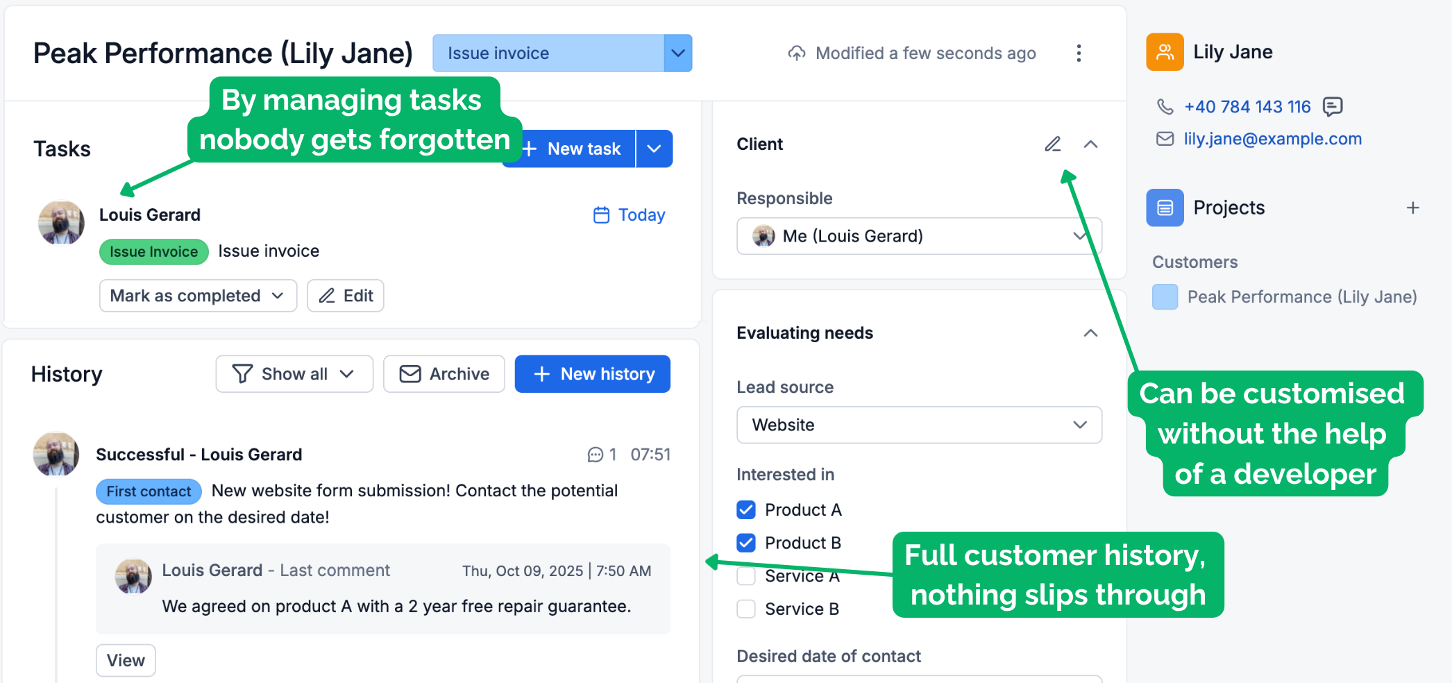Click the SMS message icon beside phone number
The width and height of the screenshot is (1452, 683).
[1333, 106]
